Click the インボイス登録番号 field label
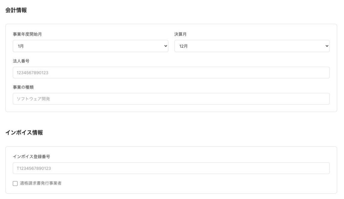 click(31, 157)
